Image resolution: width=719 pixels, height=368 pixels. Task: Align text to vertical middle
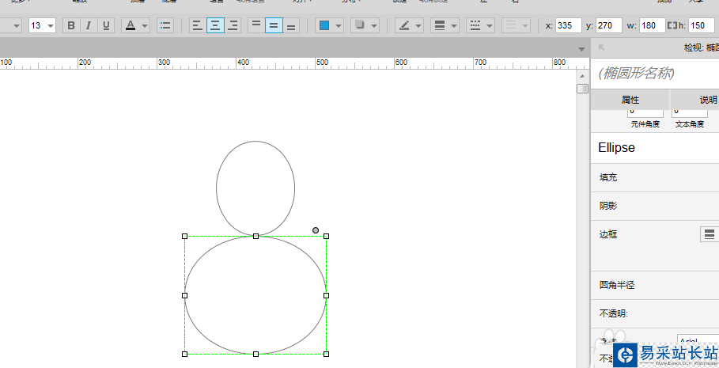point(274,25)
